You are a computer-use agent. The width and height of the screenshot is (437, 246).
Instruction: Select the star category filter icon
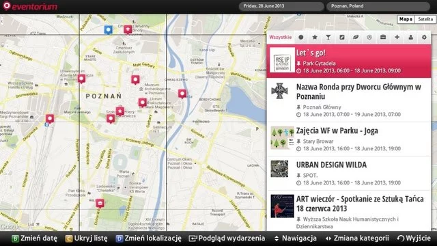coord(315,37)
